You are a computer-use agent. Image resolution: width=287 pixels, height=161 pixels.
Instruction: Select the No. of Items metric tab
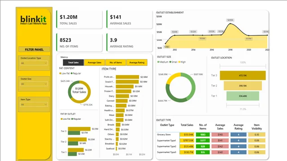pos(116,63)
